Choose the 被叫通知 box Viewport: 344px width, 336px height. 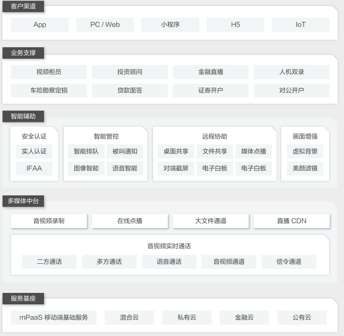click(125, 151)
